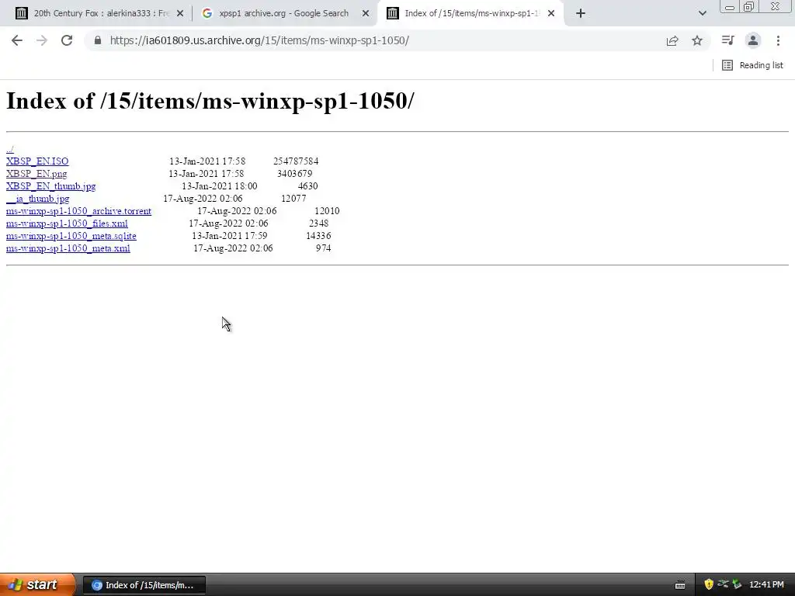Click the forward navigation arrow
Viewport: 795px width, 596px height.
(42, 40)
